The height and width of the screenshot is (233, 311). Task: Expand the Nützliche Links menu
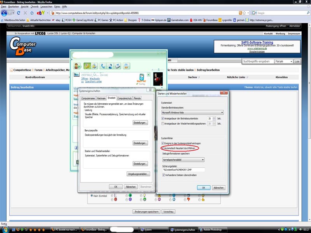click(x=238, y=77)
